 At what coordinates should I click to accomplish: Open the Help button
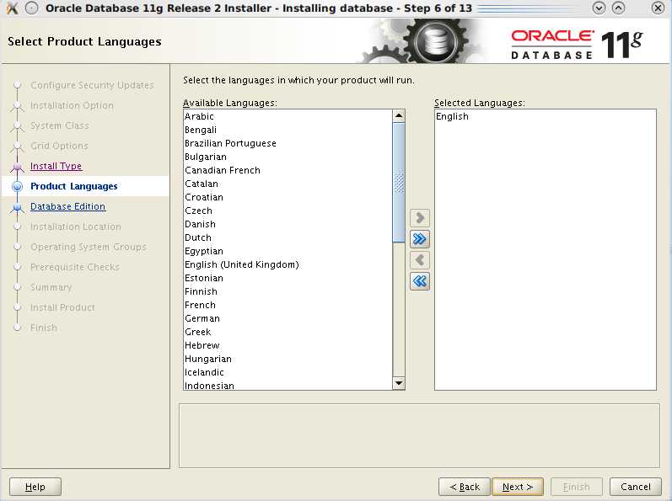35,487
